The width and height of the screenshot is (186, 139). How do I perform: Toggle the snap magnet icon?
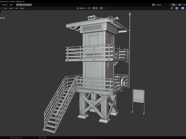[x=94, y=8]
